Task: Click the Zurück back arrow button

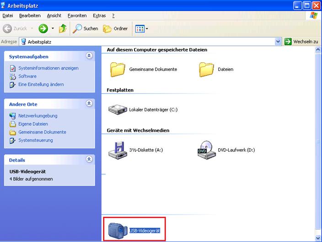Action: tap(7, 28)
